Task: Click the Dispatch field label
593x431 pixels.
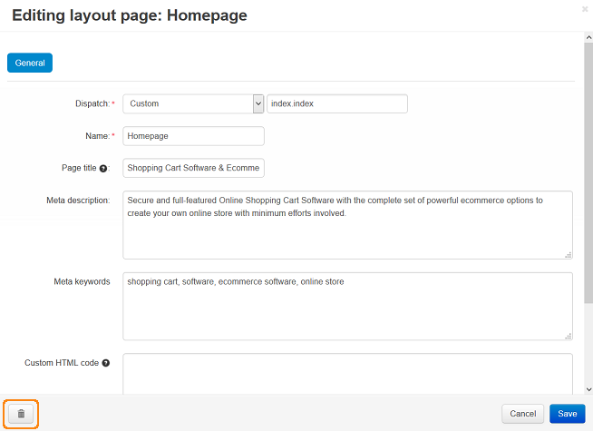Action: point(92,103)
